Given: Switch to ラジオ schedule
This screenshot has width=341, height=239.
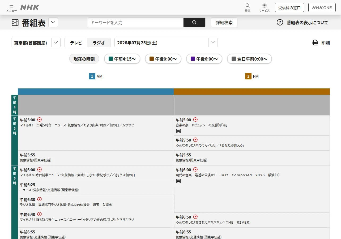Looking at the screenshot, I should tap(99, 42).
